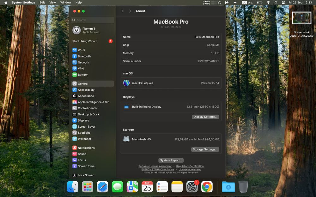
Task: Open VPN settings
Action: [93, 68]
